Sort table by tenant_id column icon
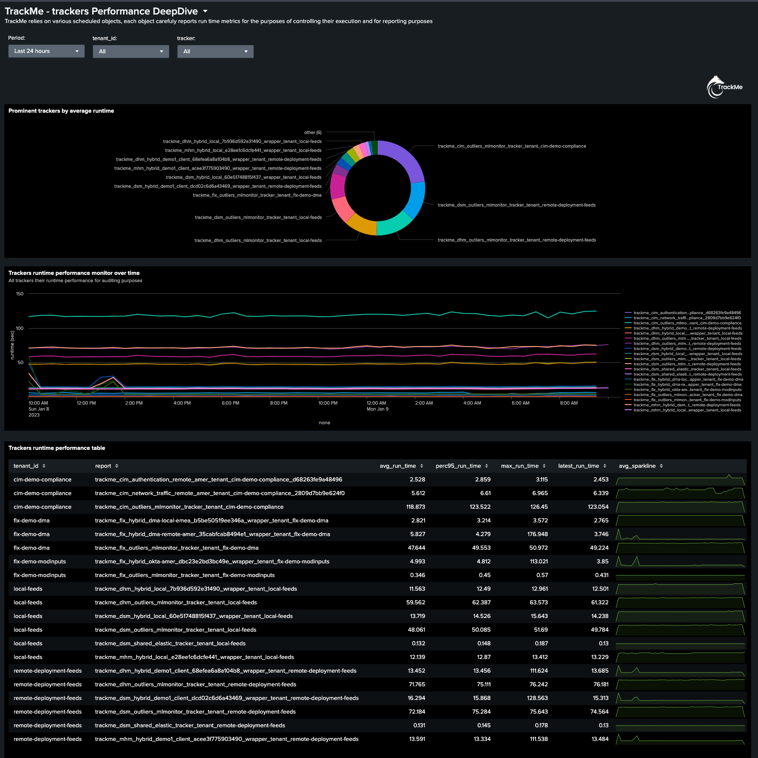Image resolution: width=758 pixels, height=758 pixels. (44, 466)
